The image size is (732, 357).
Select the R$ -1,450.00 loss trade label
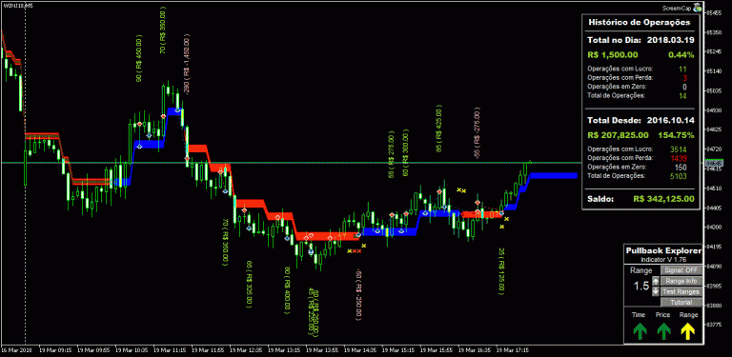tap(187, 65)
